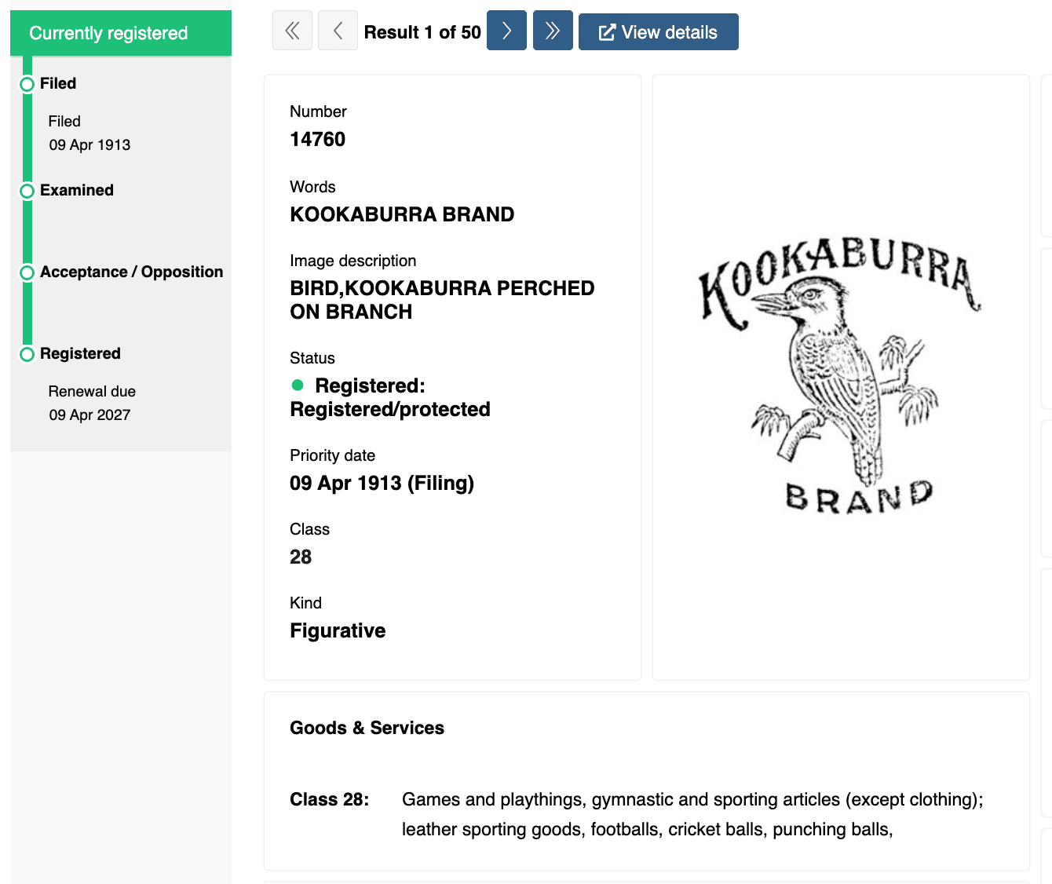The height and width of the screenshot is (884, 1052).
Task: Expand the Acceptance / Opposition step
Action: (x=131, y=272)
